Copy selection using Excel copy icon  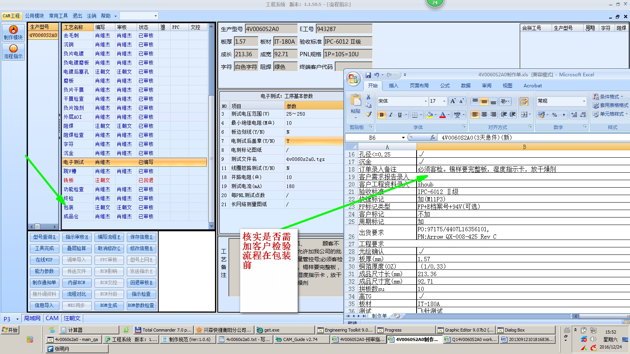(369, 105)
